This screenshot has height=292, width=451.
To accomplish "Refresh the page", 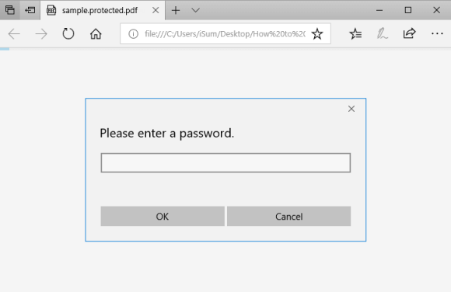I will [68, 34].
